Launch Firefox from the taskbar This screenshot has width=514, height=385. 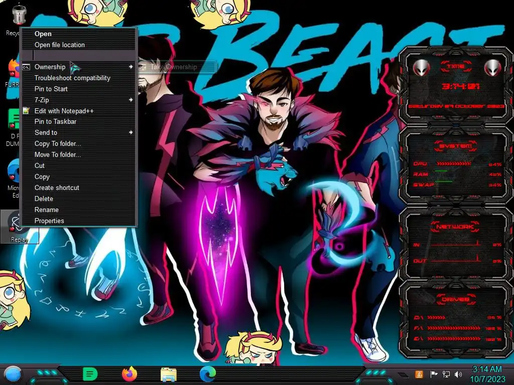point(130,374)
